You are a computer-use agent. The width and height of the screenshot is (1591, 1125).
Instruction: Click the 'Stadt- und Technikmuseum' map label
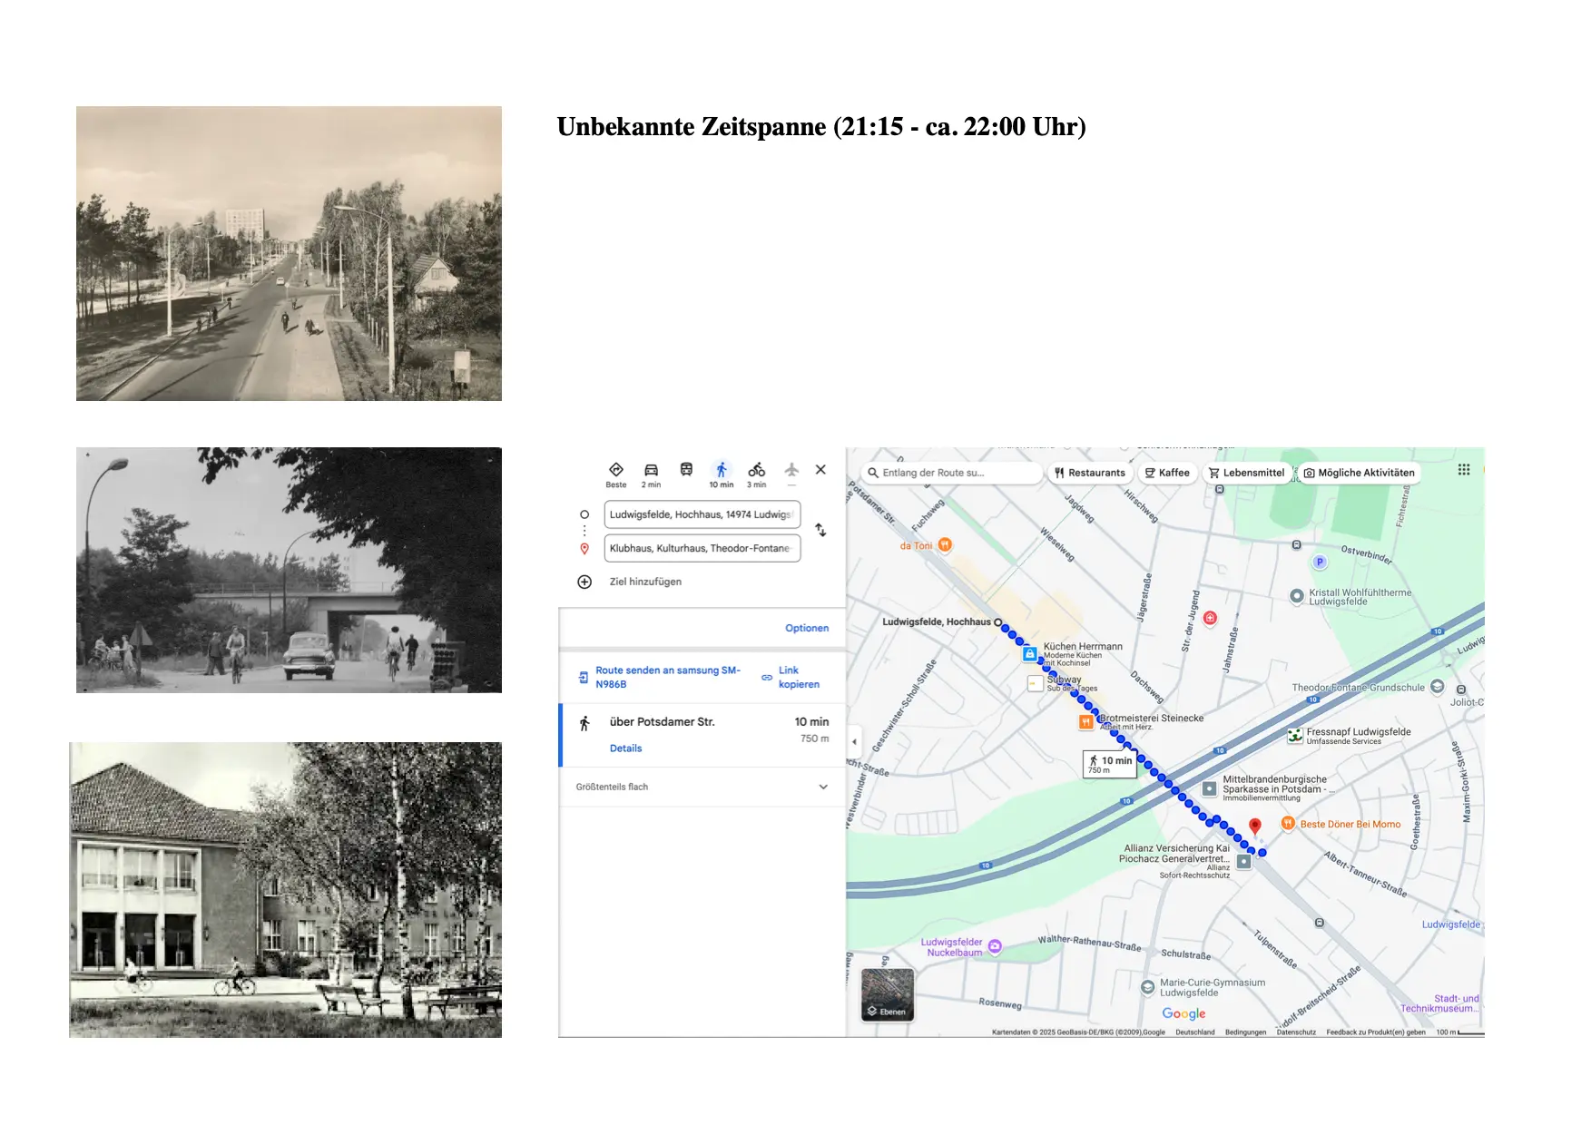(1440, 1003)
